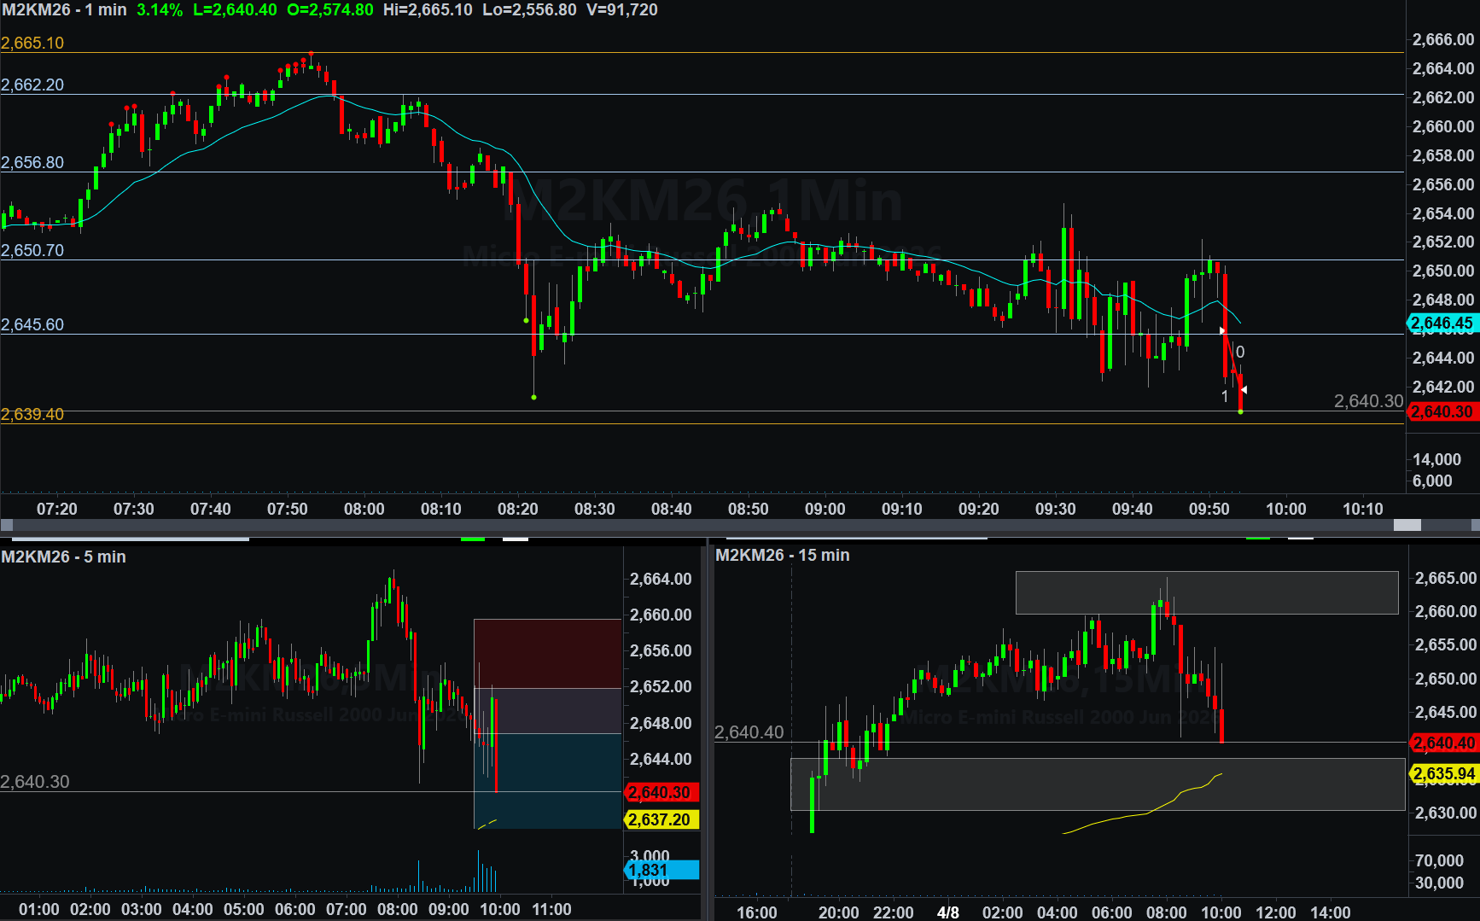Click the 2,650.70 horizontal level label
The image size is (1480, 921).
32,251
